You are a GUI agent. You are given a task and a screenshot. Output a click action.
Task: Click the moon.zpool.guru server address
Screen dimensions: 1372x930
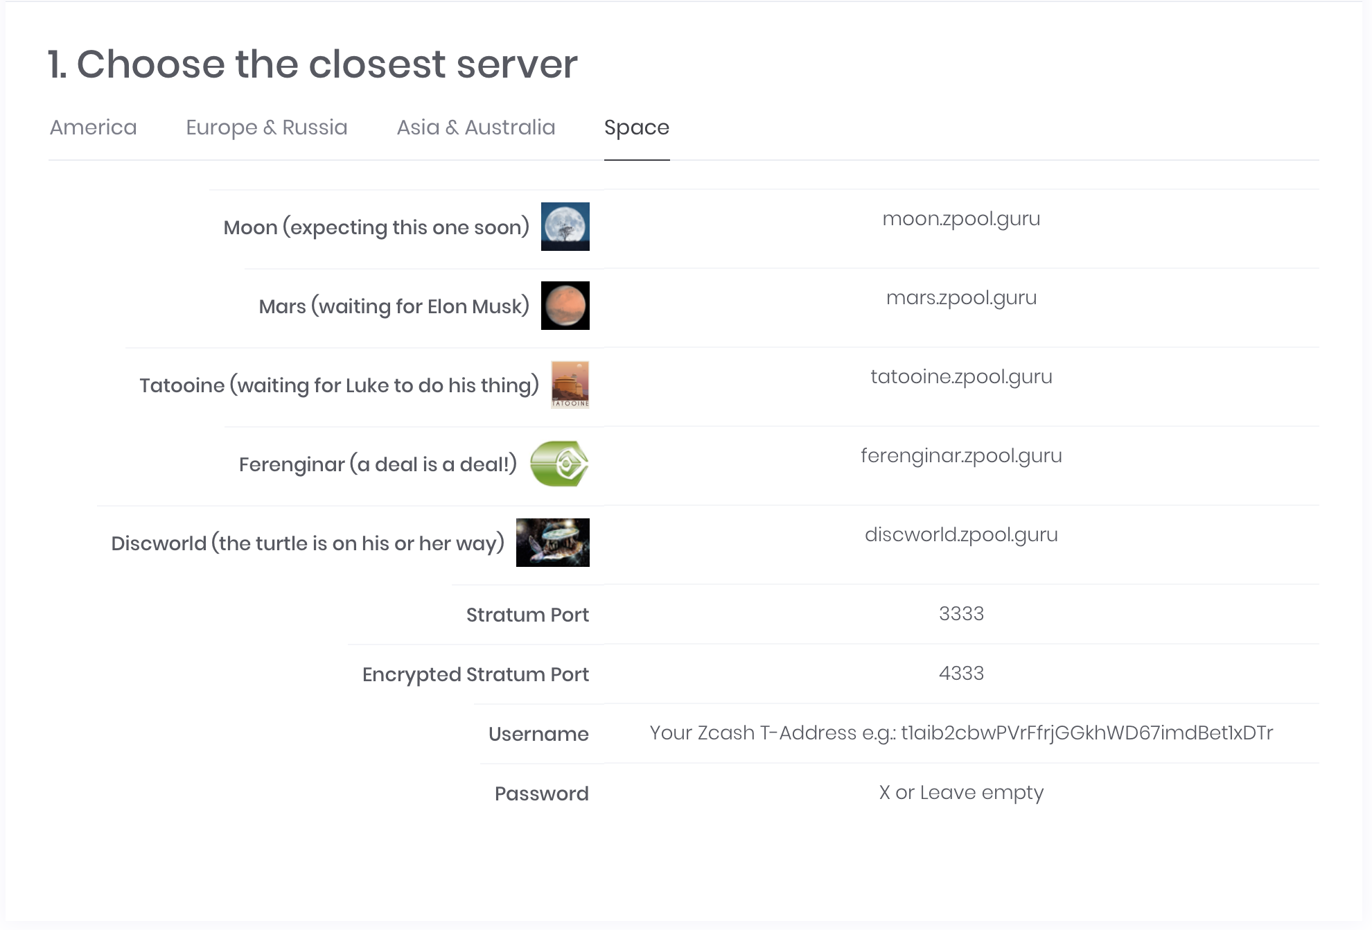[x=960, y=219]
